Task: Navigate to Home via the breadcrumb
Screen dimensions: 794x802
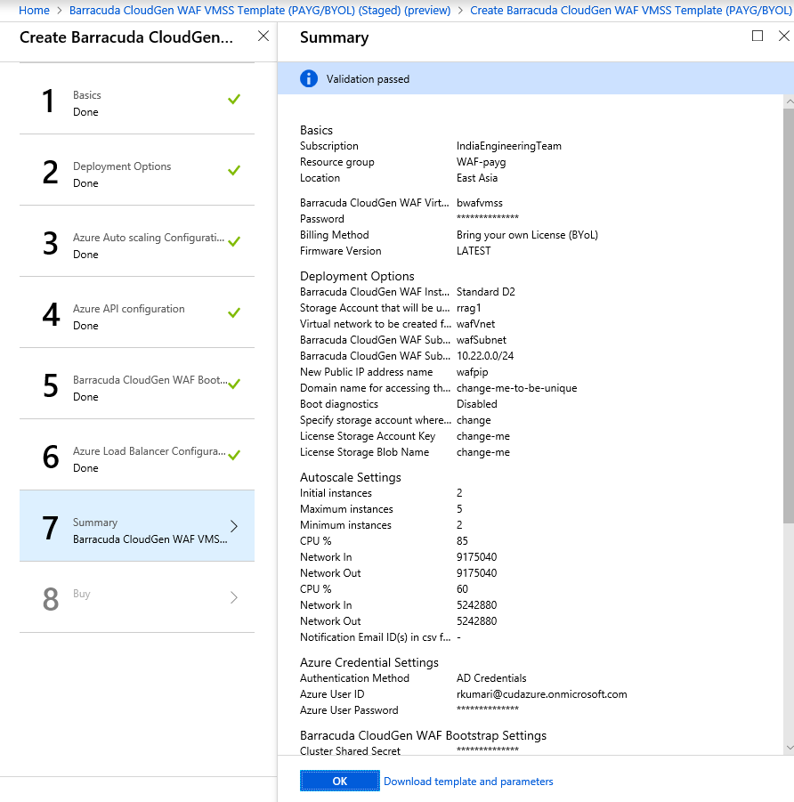Action: pos(34,10)
